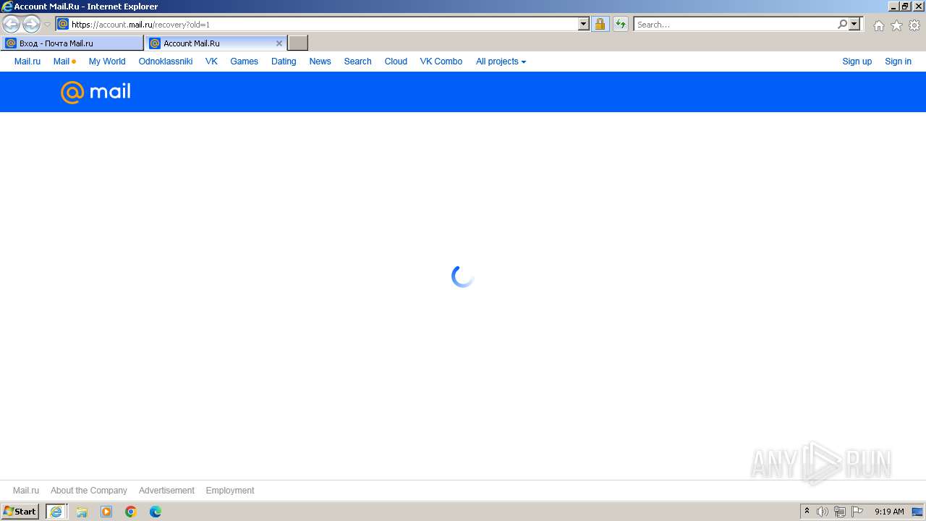The height and width of the screenshot is (521, 926).
Task: Launch Microsoft Edge from taskbar
Action: click(x=156, y=512)
